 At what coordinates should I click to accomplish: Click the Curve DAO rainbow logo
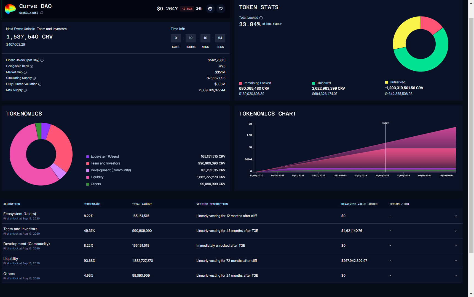(x=10, y=9)
